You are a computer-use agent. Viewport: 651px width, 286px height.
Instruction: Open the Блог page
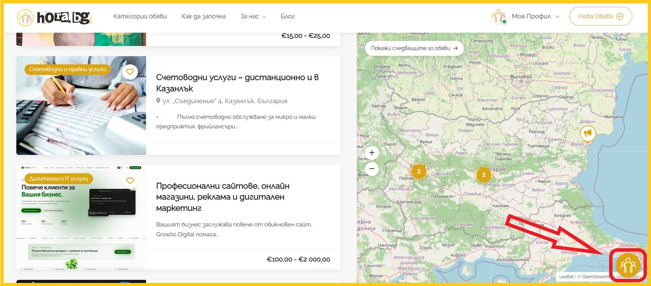coord(288,16)
